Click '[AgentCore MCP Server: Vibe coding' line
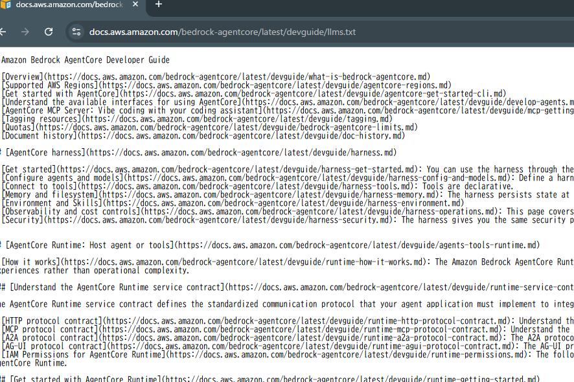Screen dimensions: 574x382 click(x=288, y=111)
